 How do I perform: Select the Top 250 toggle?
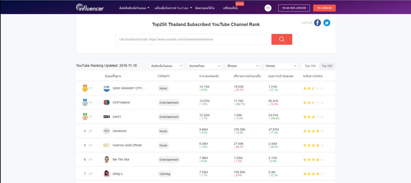pyautogui.click(x=327, y=66)
